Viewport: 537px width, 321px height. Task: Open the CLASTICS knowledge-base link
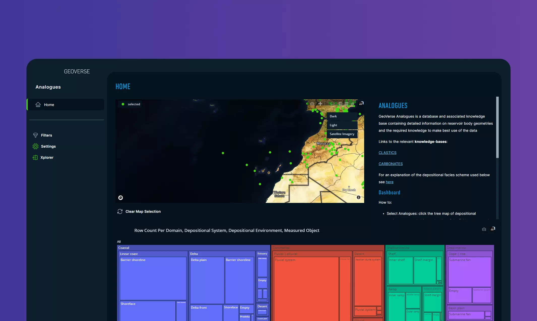(x=387, y=153)
